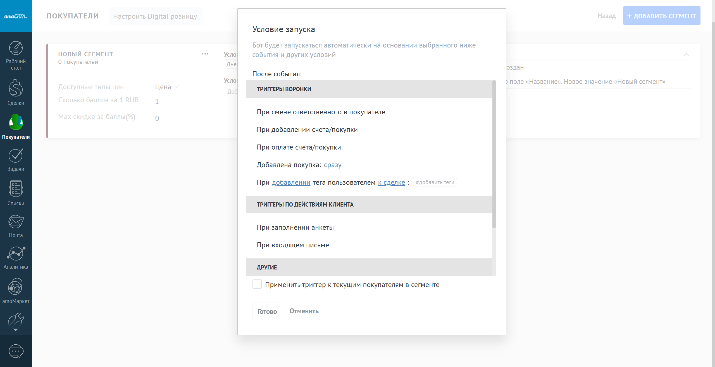Collapse the right panel with chevron arrow
The width and height of the screenshot is (715, 367).
click(x=686, y=55)
